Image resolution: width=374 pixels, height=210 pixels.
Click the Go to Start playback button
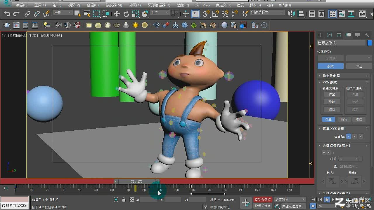pos(313,199)
